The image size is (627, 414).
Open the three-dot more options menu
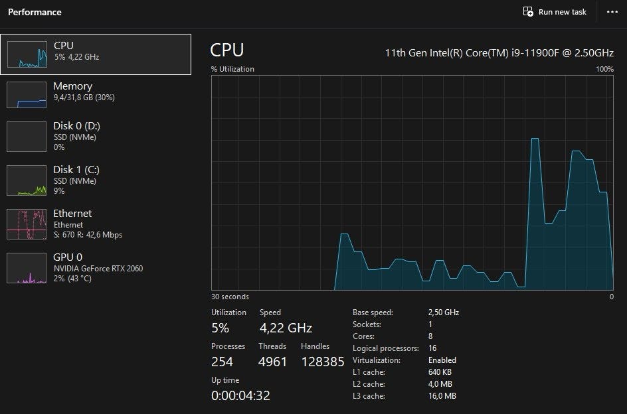pyautogui.click(x=612, y=12)
